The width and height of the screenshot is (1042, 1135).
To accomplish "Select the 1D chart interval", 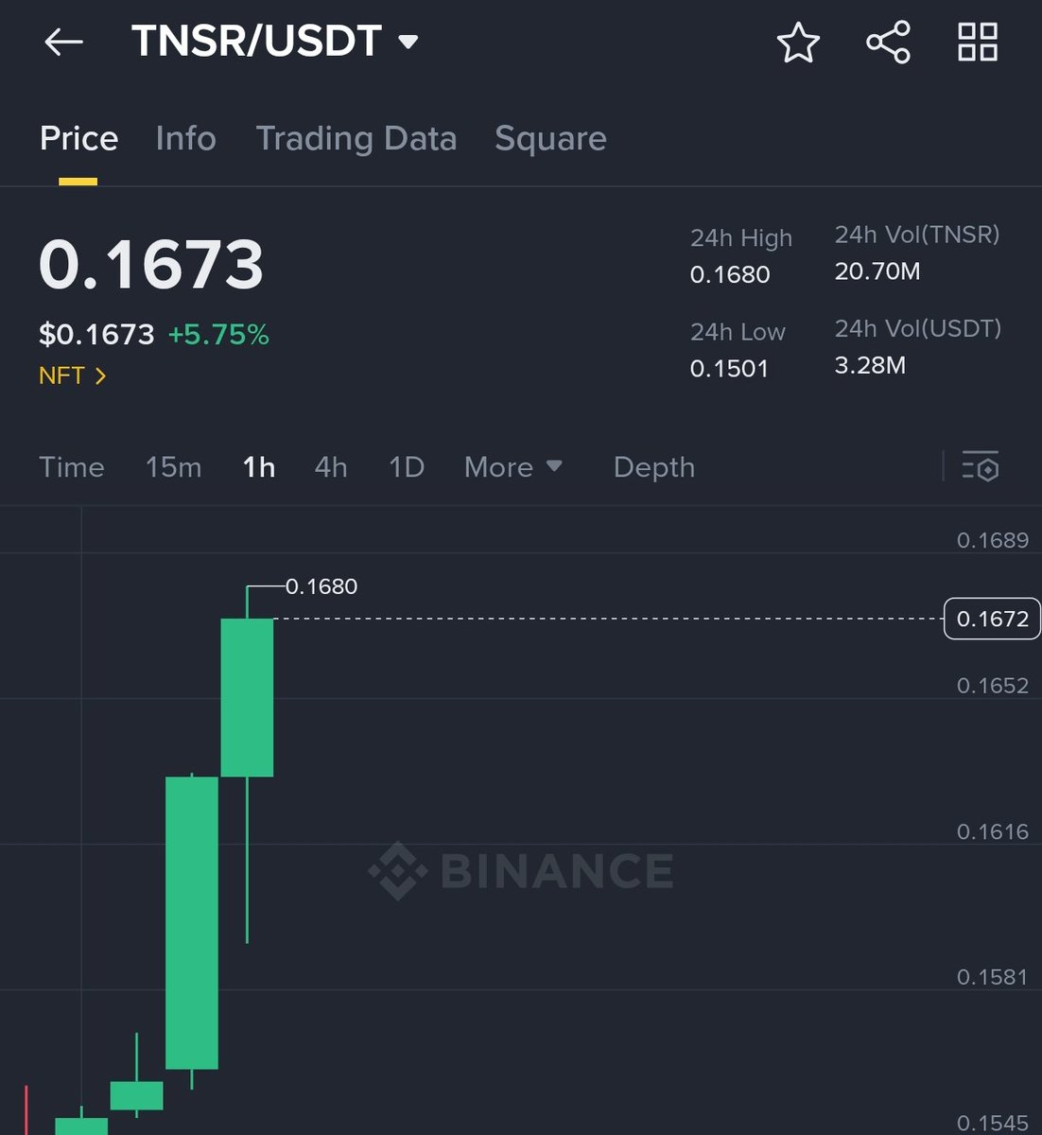I will coord(407,467).
